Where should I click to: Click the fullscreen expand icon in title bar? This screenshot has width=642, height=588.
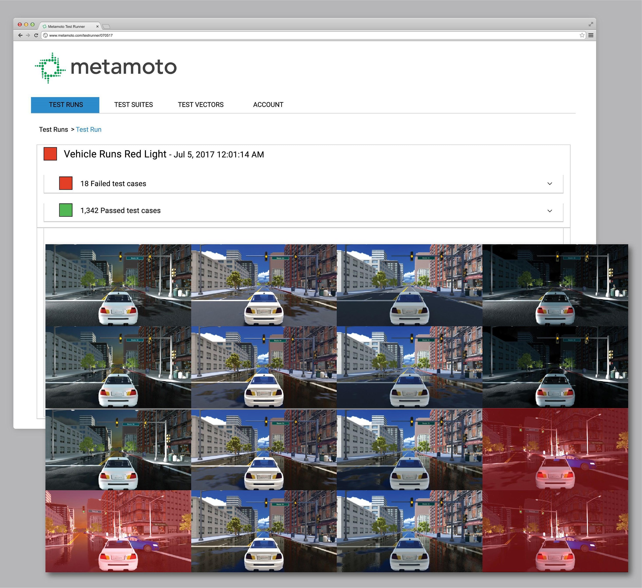591,24
